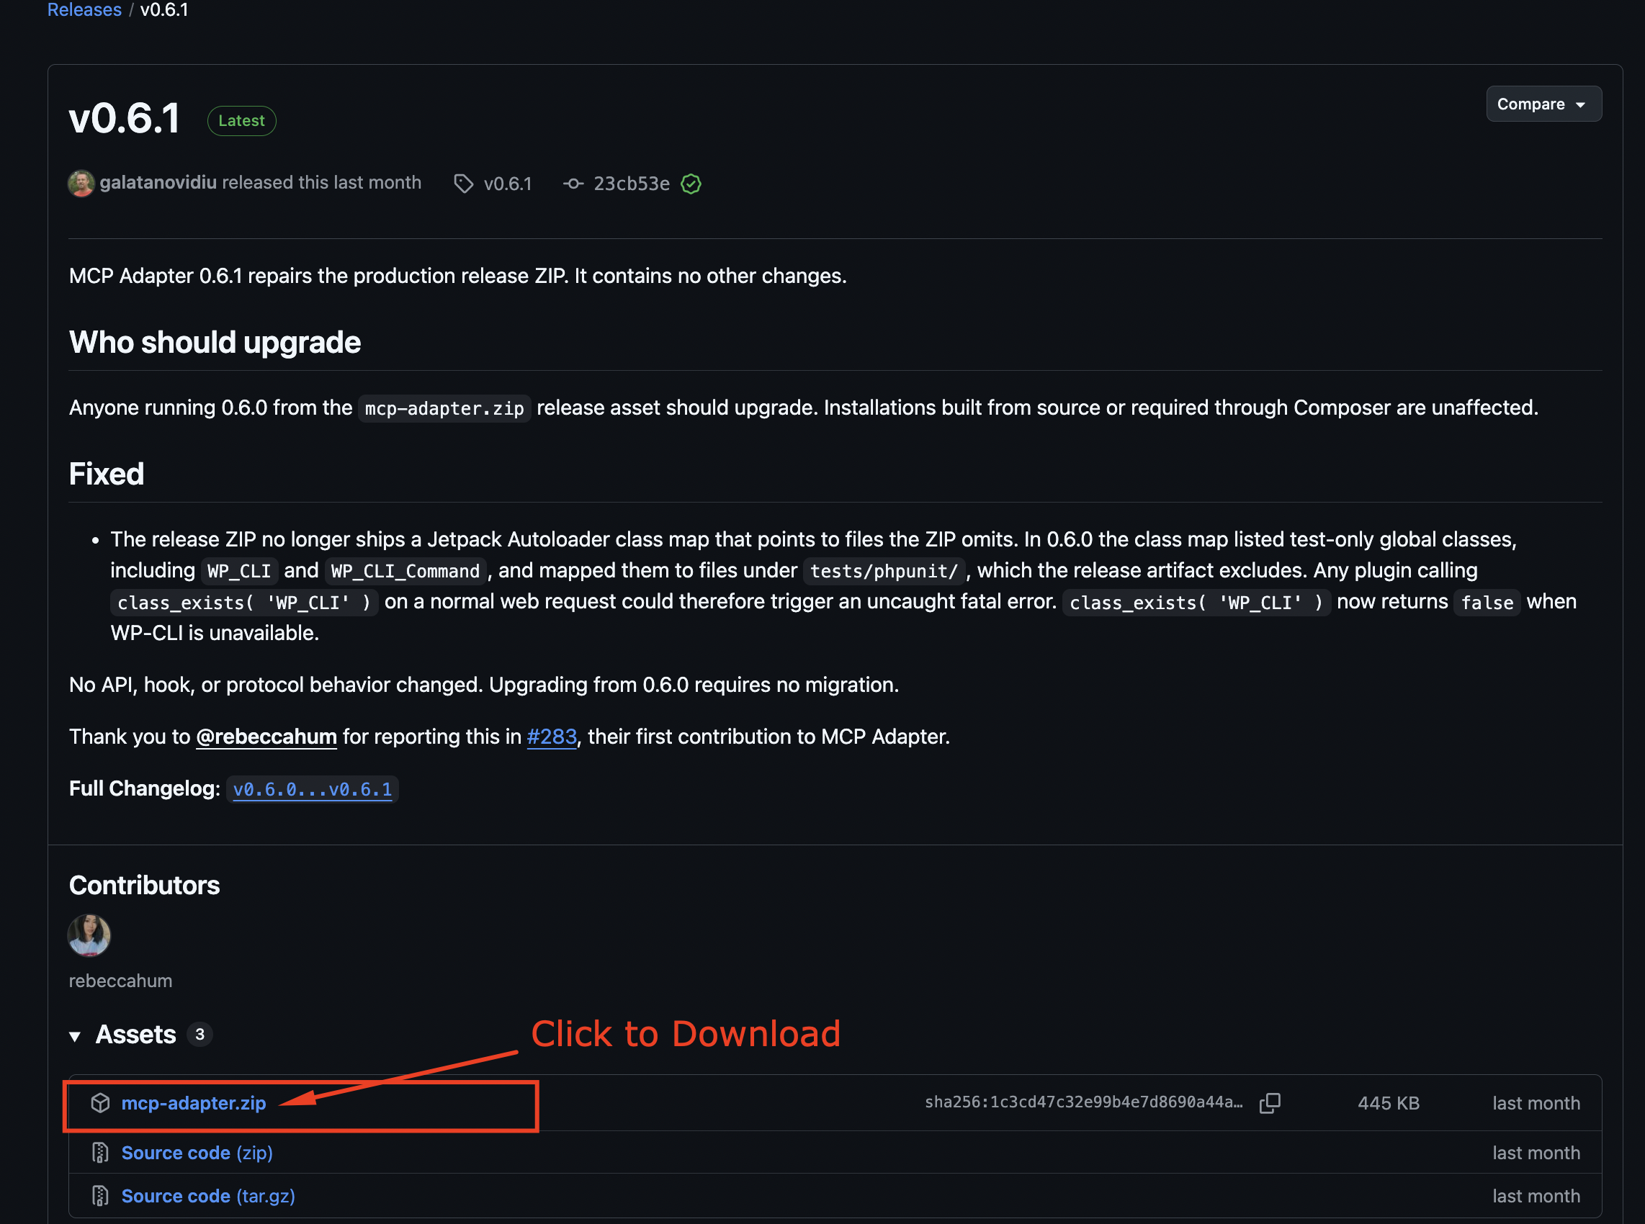
Task: Collapse the Assets section
Action: 75,1036
